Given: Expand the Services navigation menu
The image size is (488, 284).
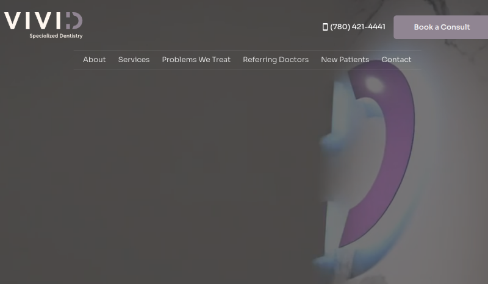Looking at the screenshot, I should pos(134,60).
